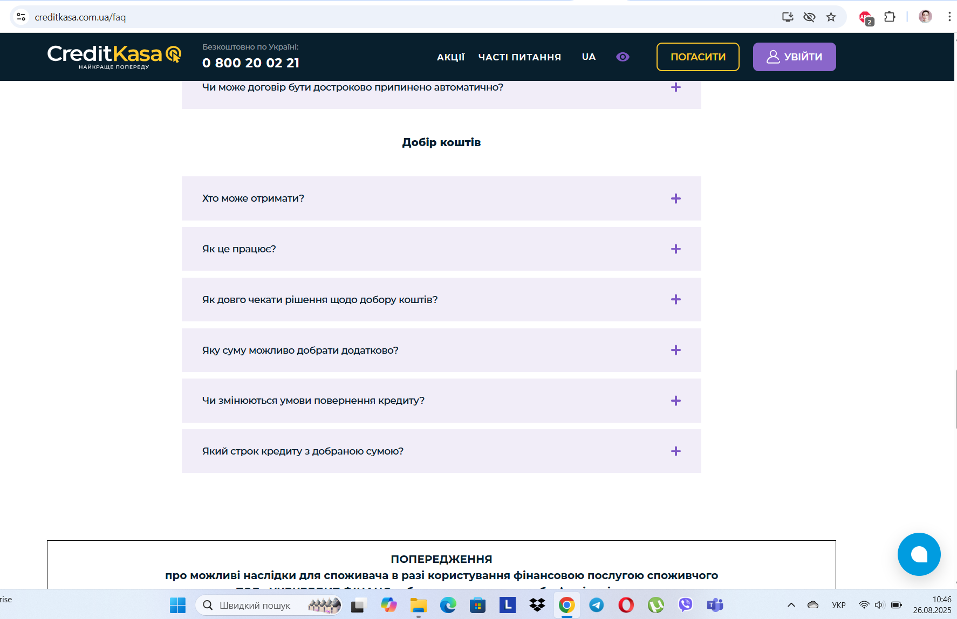Open File Explorer from taskbar

point(418,605)
